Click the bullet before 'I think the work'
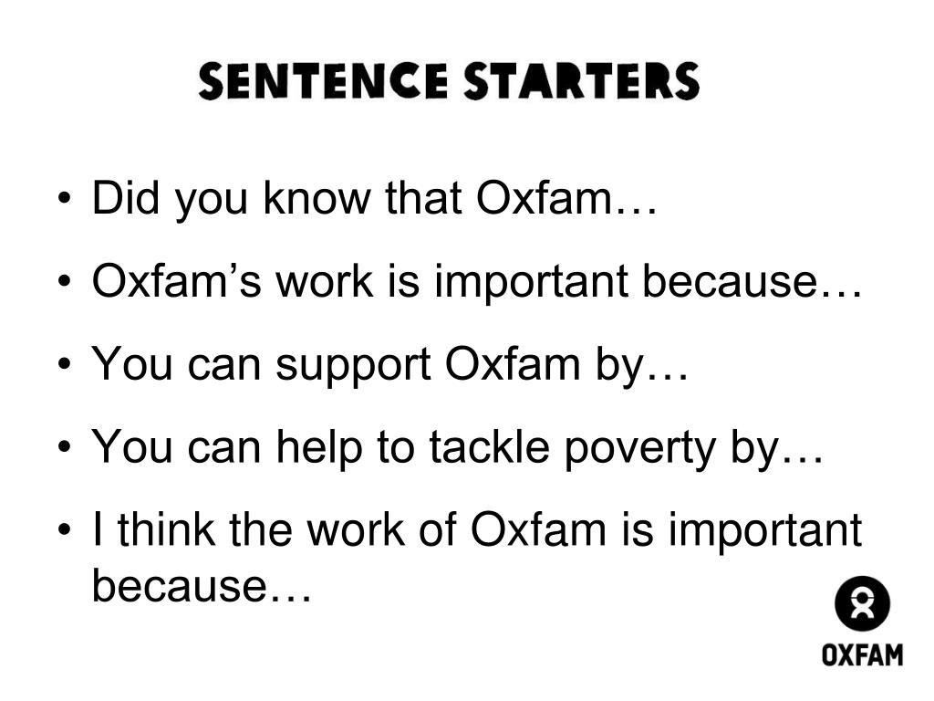 click(x=65, y=529)
